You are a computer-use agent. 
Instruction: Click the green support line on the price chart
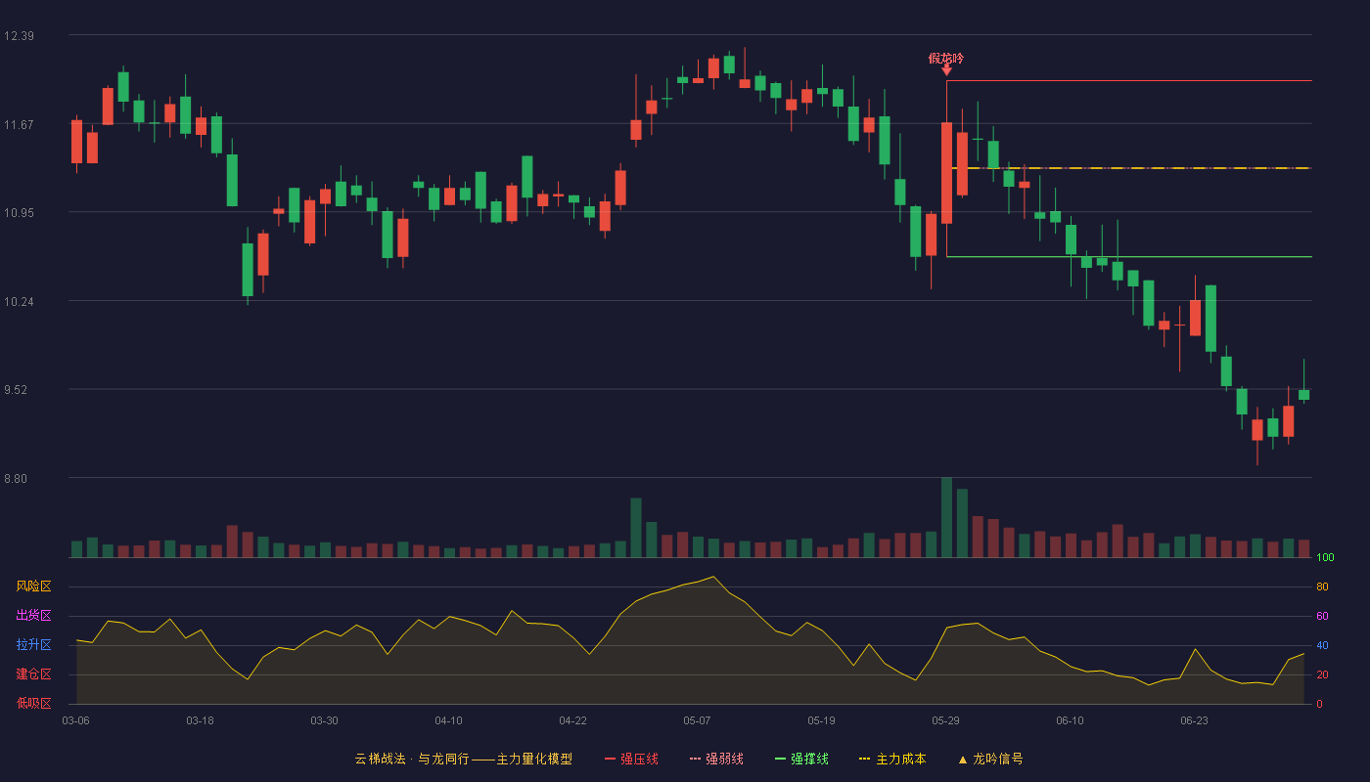(x=1128, y=257)
